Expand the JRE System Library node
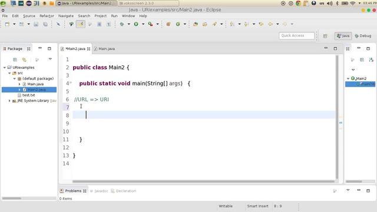The image size is (377, 212). coord(9,101)
